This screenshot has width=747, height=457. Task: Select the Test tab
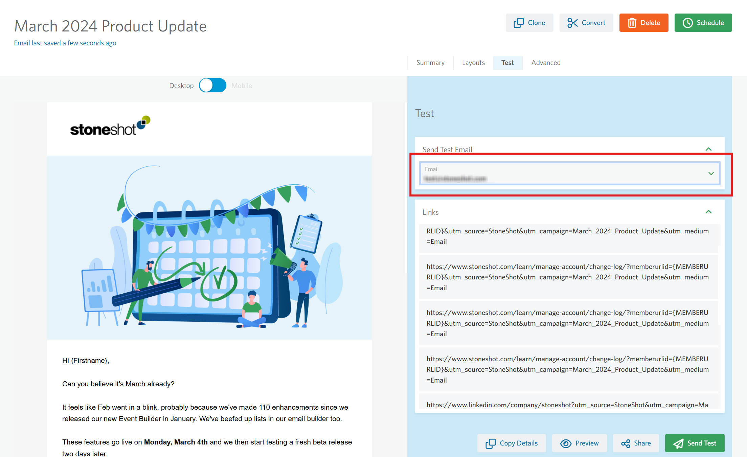[507, 63]
